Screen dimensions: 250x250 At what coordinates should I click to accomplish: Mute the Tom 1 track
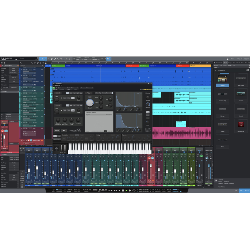click(x=24, y=70)
